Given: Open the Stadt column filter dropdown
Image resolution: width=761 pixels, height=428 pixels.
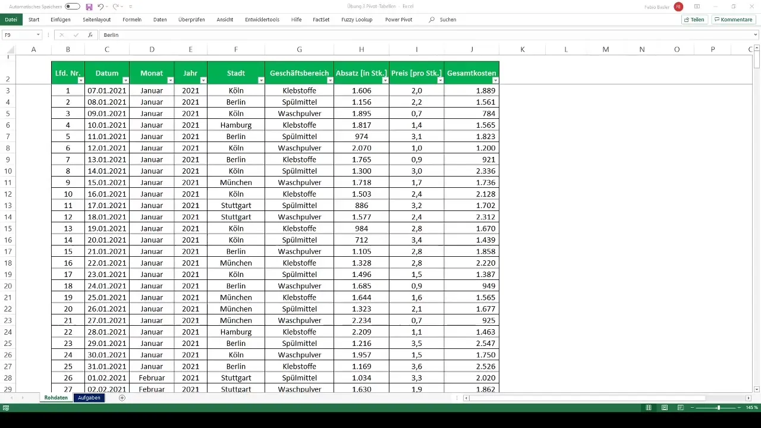Looking at the screenshot, I should coord(261,80).
